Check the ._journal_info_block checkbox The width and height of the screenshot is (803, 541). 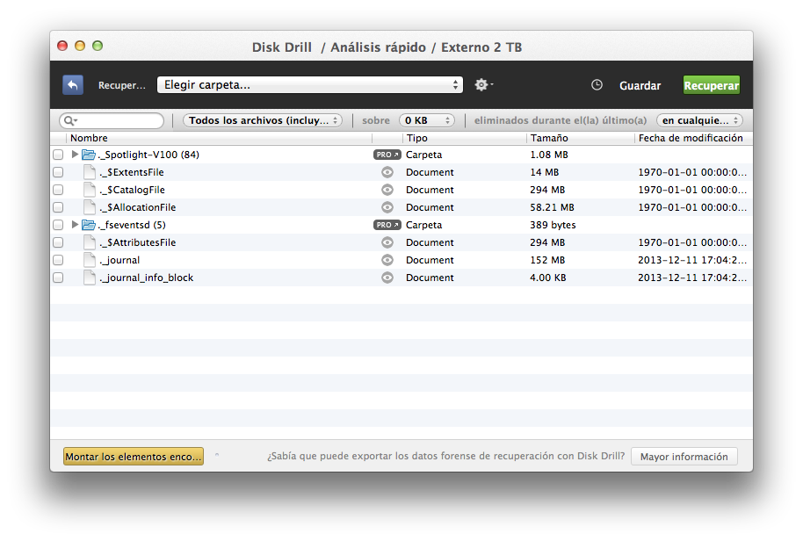tap(58, 278)
